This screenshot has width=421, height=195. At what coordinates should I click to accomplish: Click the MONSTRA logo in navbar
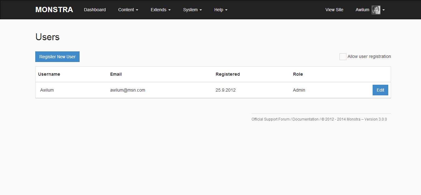(54, 10)
